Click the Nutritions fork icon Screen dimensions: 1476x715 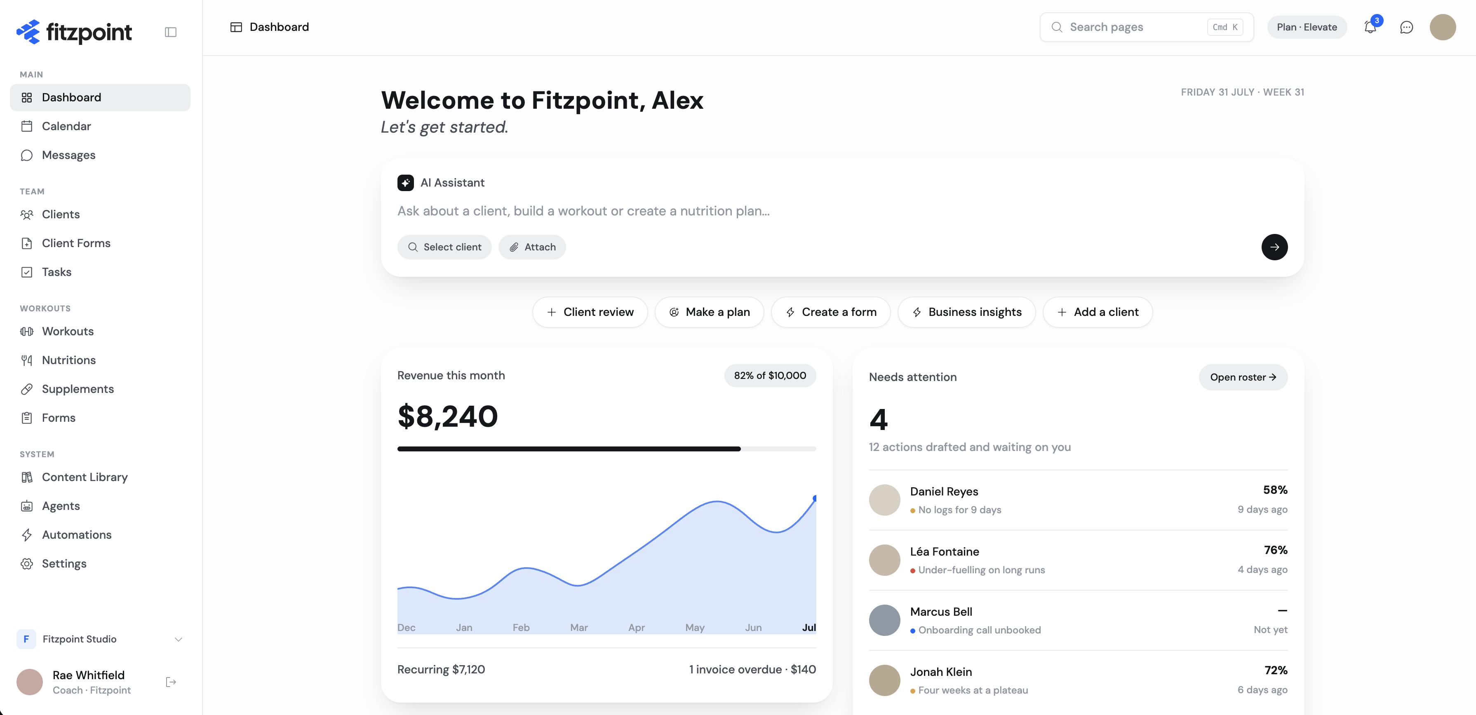26,360
